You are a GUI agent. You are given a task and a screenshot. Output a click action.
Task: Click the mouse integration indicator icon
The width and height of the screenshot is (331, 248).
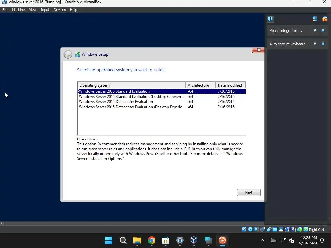click(x=300, y=229)
